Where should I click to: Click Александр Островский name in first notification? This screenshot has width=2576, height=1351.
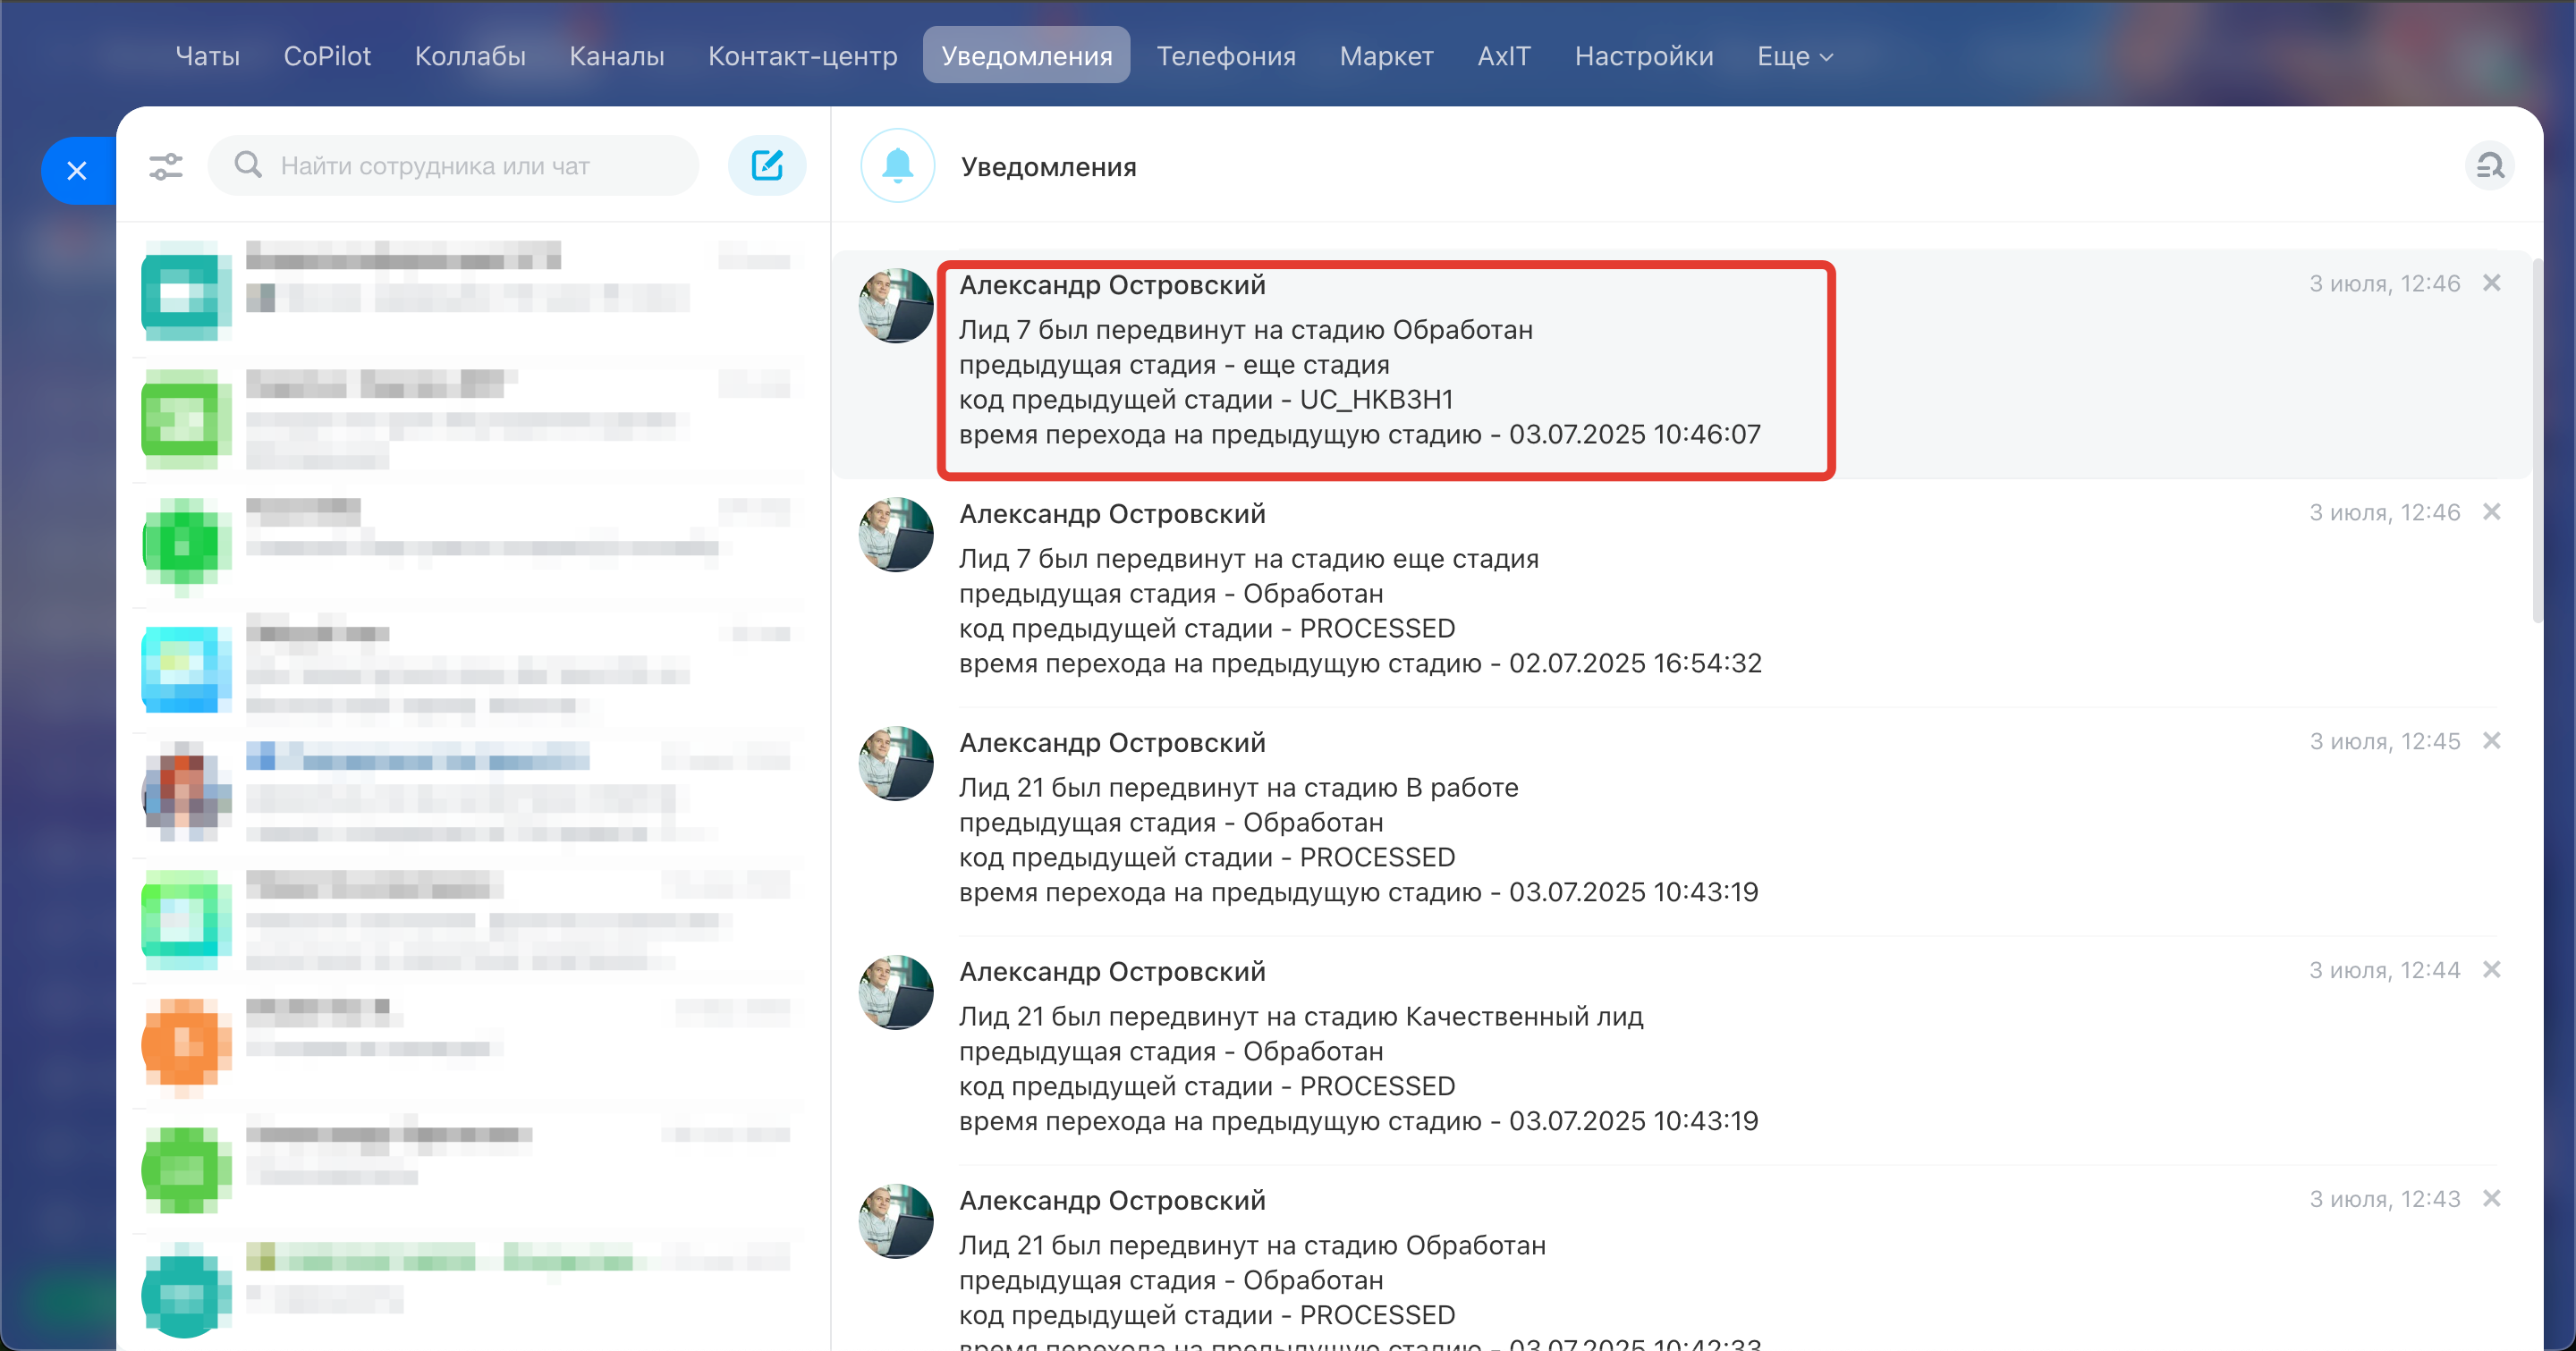coord(1112,286)
